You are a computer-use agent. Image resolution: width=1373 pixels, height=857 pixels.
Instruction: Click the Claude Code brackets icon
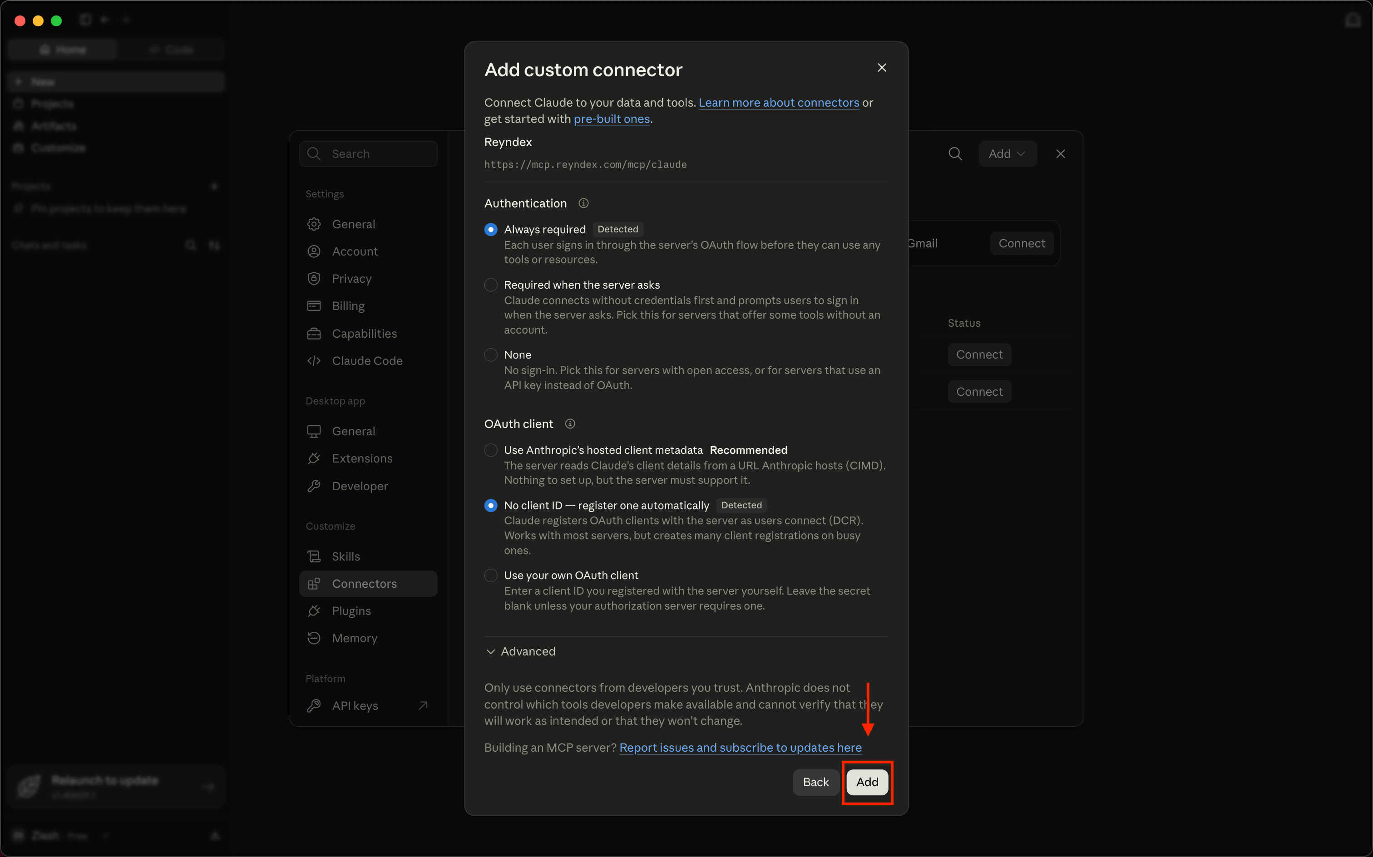(x=314, y=360)
